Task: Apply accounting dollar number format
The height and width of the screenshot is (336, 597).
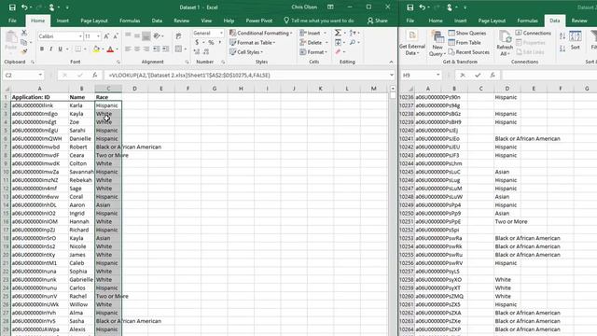Action: coord(197,42)
